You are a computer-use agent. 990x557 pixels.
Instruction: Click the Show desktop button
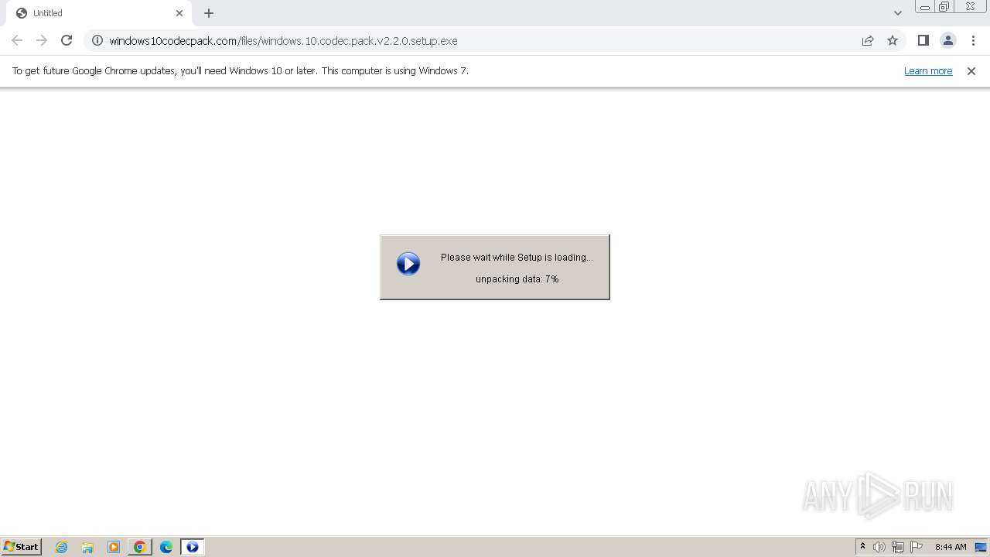[981, 547]
